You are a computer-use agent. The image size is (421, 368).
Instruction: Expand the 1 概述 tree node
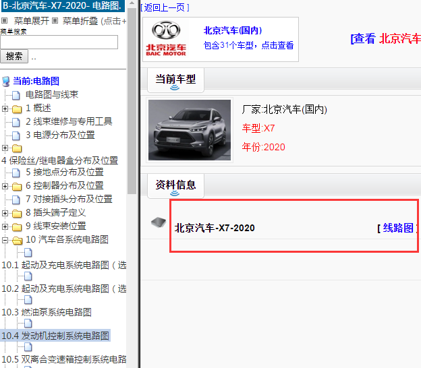(x=5, y=109)
